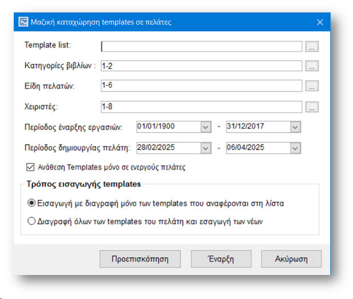Select Εισαγωγή με διαγραφή μόνο των templates option
Image resolution: width=353 pixels, height=299 pixels.
tap(31, 202)
